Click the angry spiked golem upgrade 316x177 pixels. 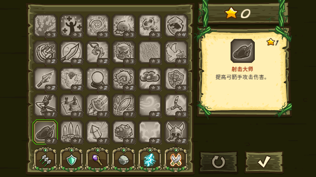pos(123,52)
